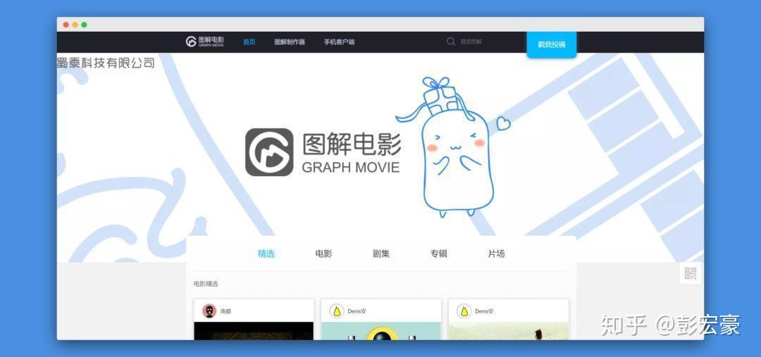The width and height of the screenshot is (761, 357).
Task: Click the search magnifier icon
Action: [x=451, y=42]
